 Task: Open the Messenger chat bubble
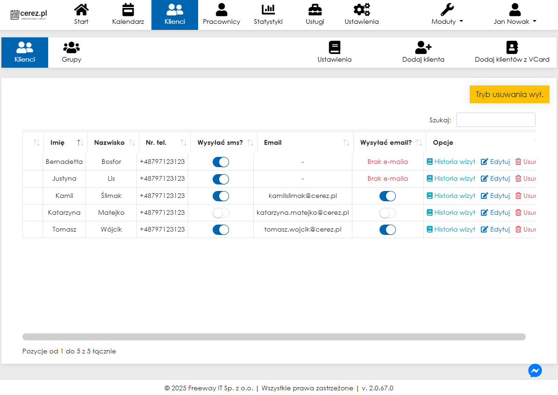click(535, 370)
